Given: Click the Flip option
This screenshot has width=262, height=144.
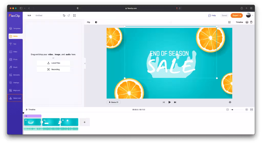Looking at the screenshot, I should click(89, 22).
